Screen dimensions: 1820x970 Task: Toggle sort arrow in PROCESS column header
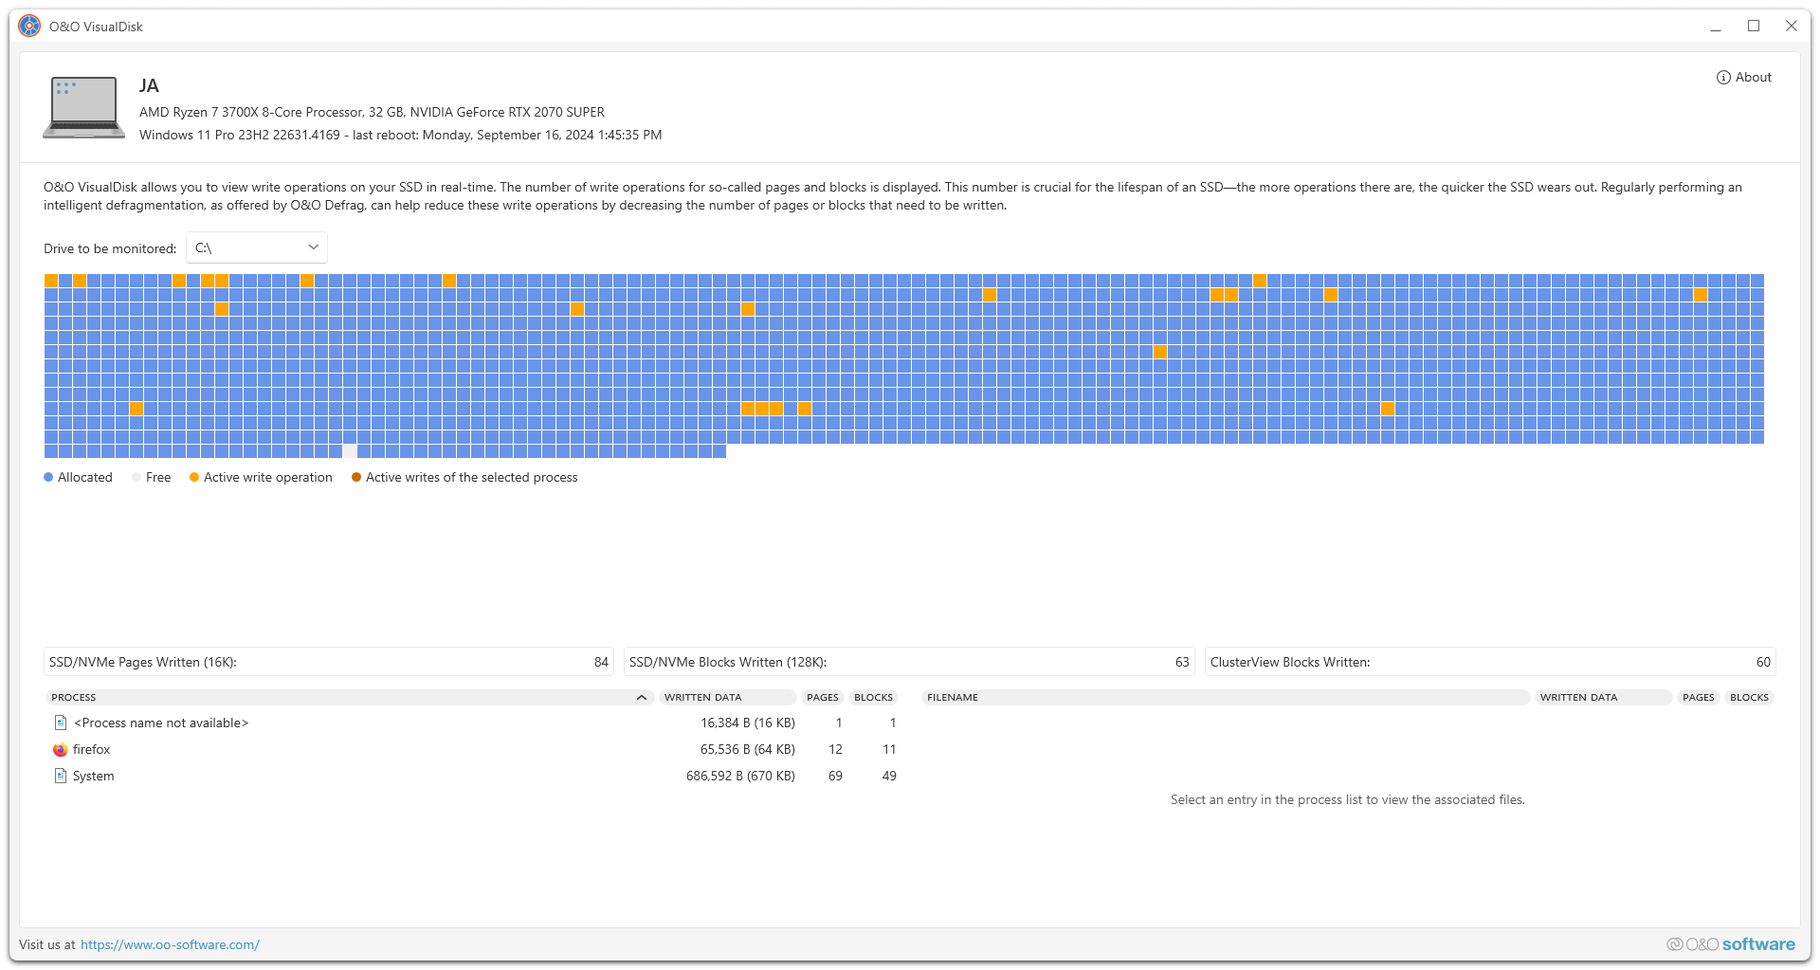642,697
